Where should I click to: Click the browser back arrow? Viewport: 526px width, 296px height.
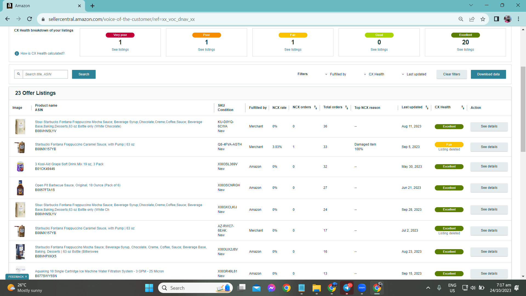7,19
